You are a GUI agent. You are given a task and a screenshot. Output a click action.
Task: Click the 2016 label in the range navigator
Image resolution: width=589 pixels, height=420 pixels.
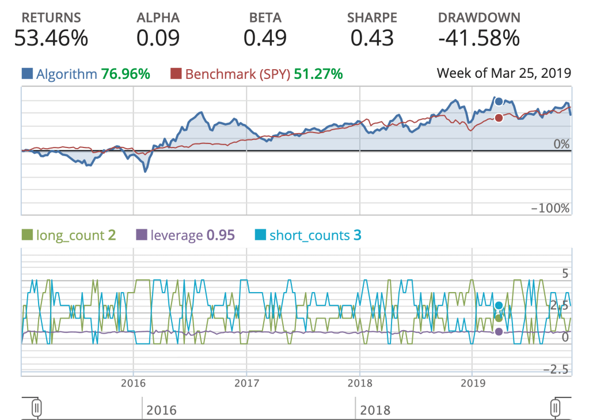coord(162,410)
